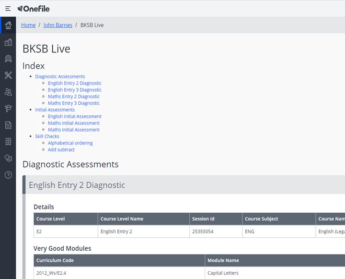Open Add subtract link
Image resolution: width=345 pixels, height=279 pixels.
(x=61, y=149)
